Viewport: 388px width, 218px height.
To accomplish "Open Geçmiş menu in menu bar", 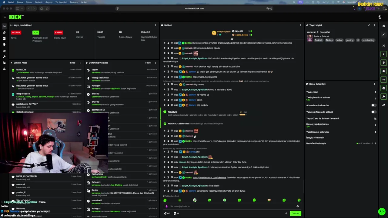I will point(49,2).
